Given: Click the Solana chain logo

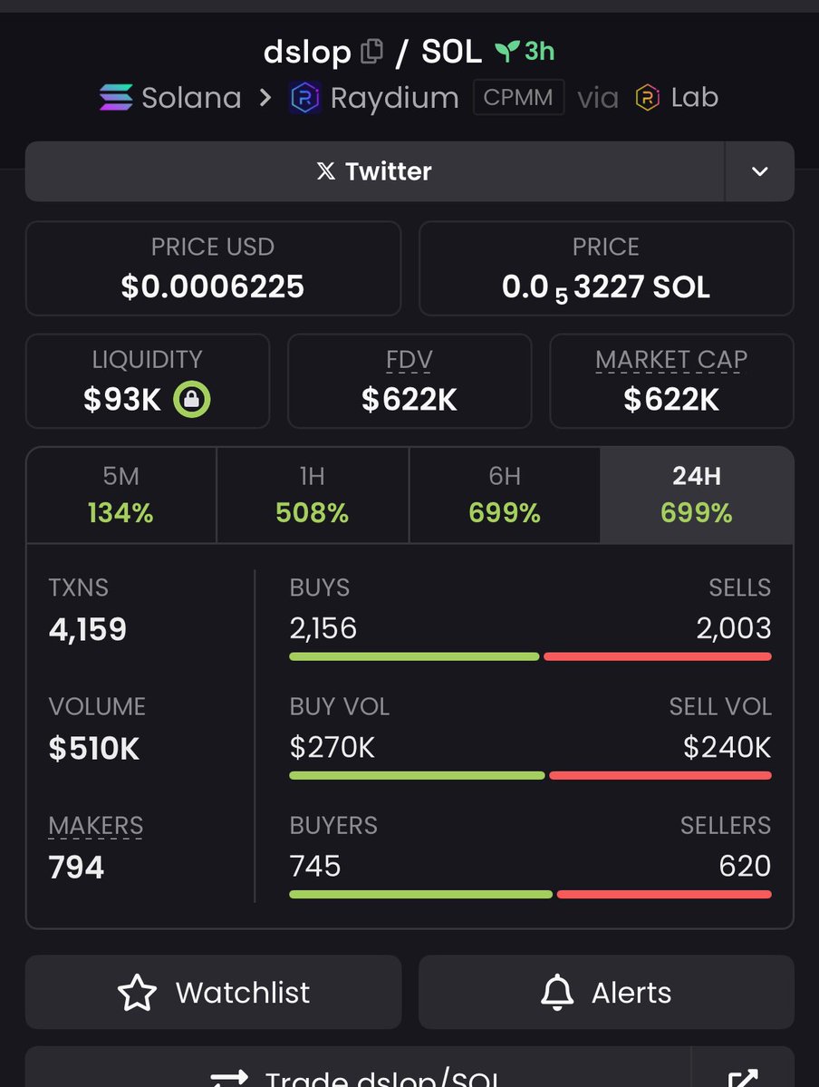Looking at the screenshot, I should [116, 97].
